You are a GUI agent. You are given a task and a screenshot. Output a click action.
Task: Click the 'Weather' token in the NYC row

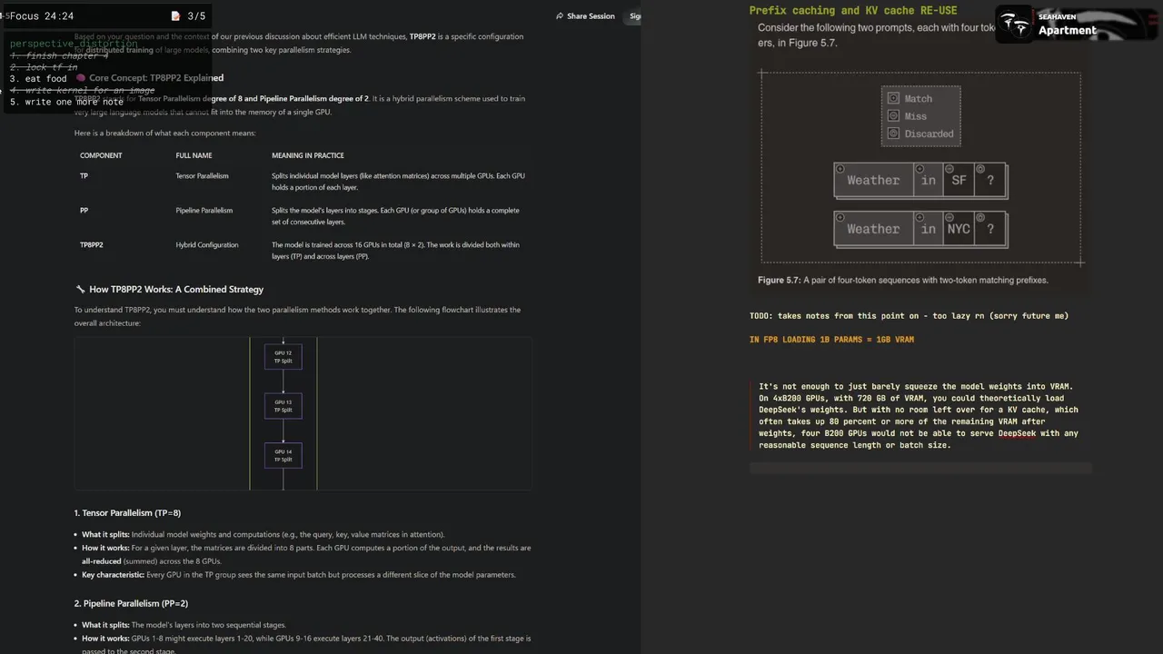(x=873, y=229)
